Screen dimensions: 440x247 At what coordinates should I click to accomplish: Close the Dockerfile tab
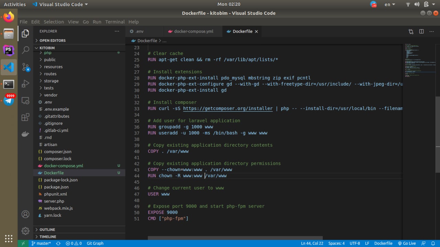(256, 31)
